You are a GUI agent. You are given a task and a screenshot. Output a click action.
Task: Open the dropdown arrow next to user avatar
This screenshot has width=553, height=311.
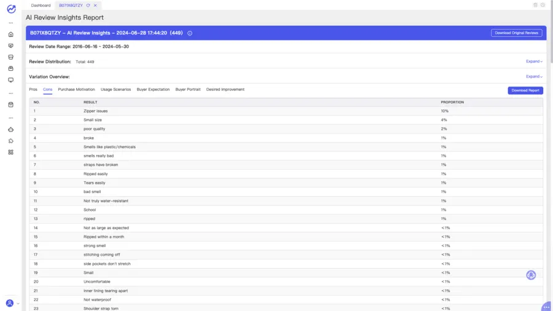[x=18, y=303]
